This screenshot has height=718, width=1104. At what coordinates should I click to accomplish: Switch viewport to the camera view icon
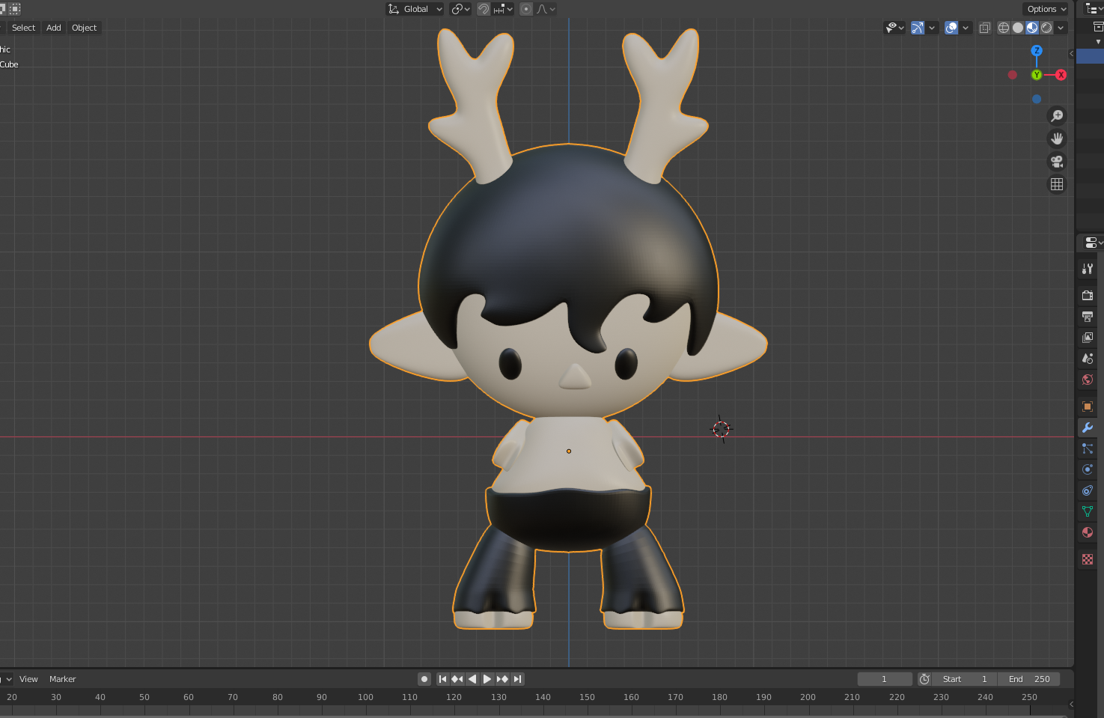(x=1057, y=161)
